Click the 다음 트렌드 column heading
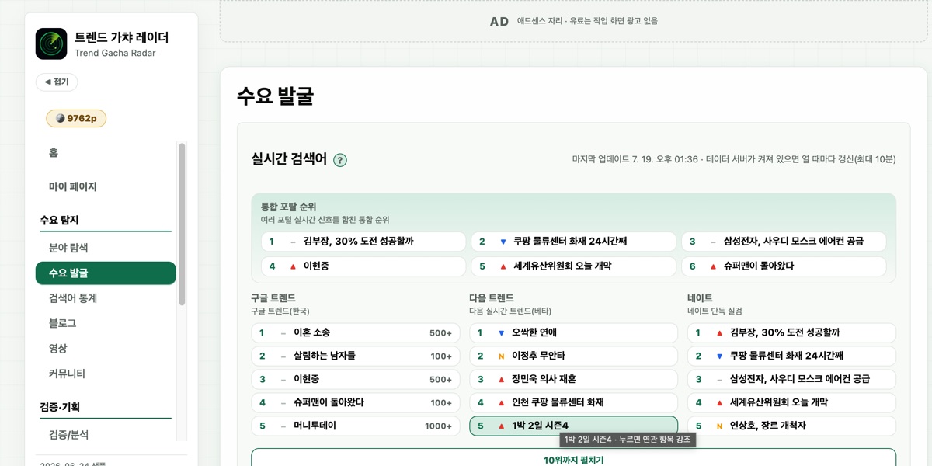 pos(492,298)
